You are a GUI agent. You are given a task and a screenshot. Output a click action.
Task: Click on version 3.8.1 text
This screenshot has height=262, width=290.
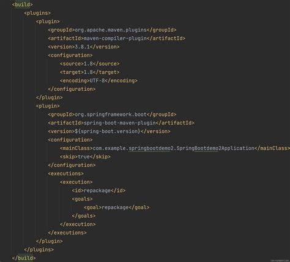(x=83, y=47)
